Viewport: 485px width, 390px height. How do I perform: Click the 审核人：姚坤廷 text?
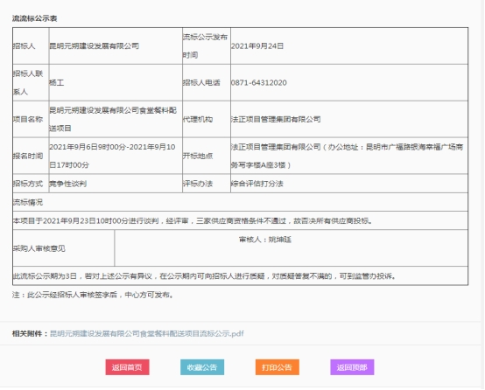point(265,240)
